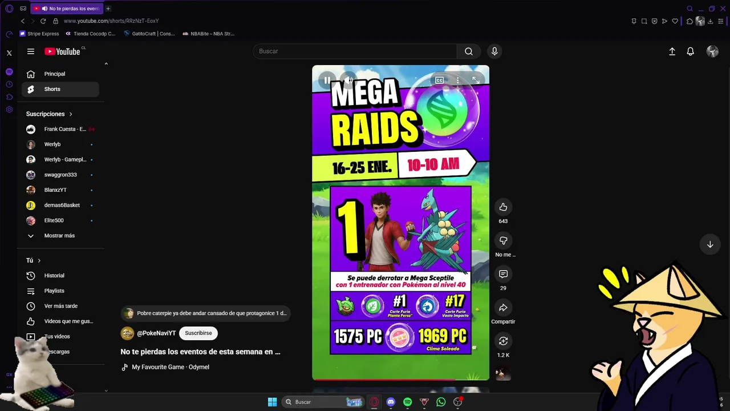Toggle the YouTube hamburger guide menu
The image size is (730, 411).
coord(31,51)
